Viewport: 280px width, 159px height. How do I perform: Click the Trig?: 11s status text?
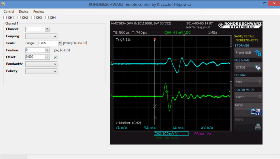[123, 40]
